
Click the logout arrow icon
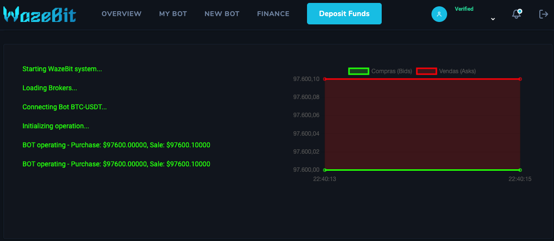click(543, 14)
